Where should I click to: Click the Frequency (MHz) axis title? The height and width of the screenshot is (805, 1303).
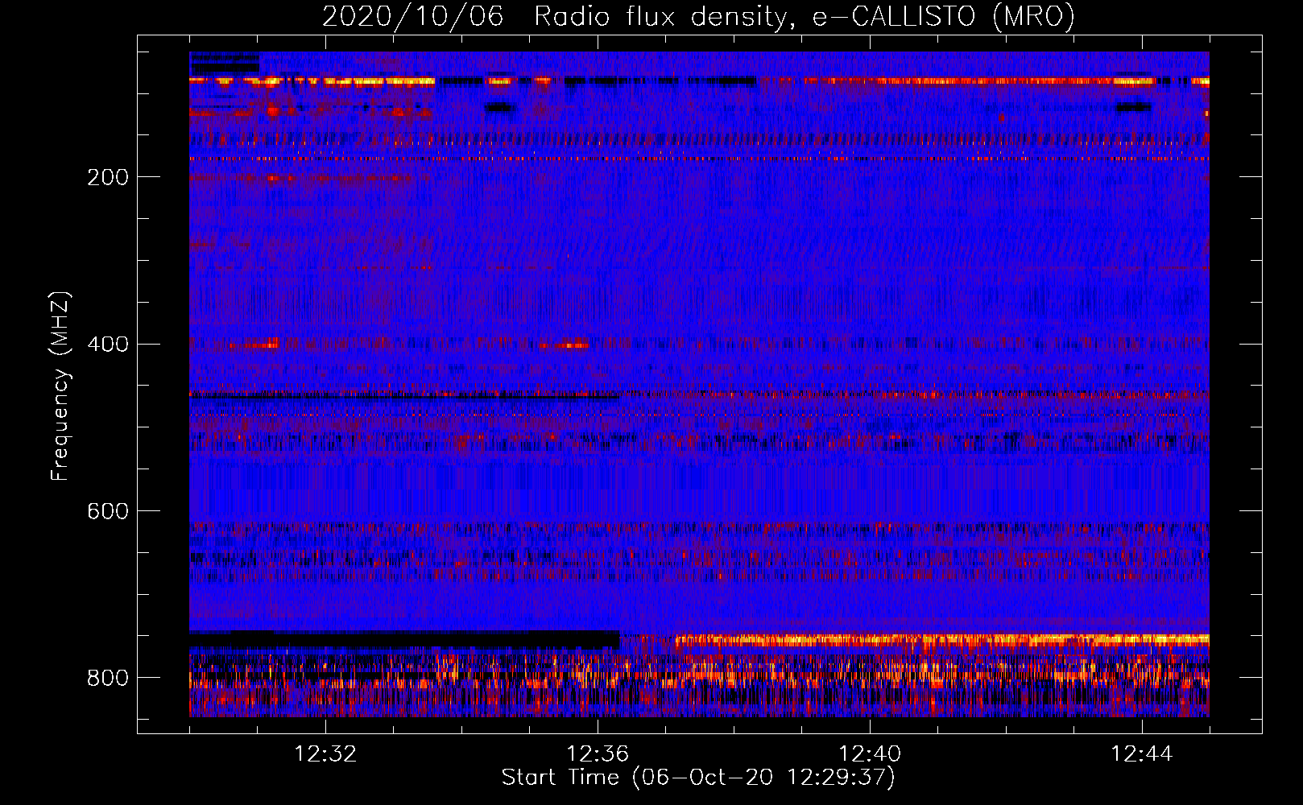[60, 386]
